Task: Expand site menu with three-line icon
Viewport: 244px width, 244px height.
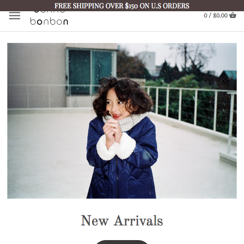Action: point(15,16)
